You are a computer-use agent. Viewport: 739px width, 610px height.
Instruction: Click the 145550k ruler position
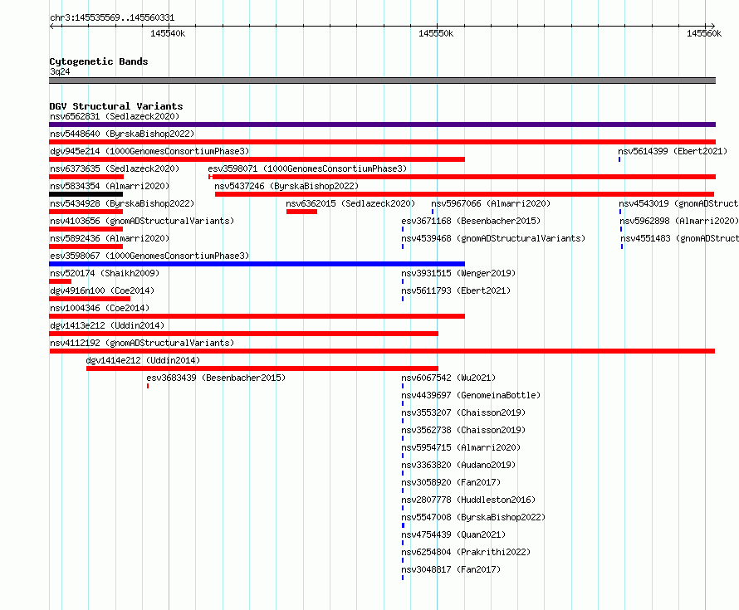(x=436, y=33)
